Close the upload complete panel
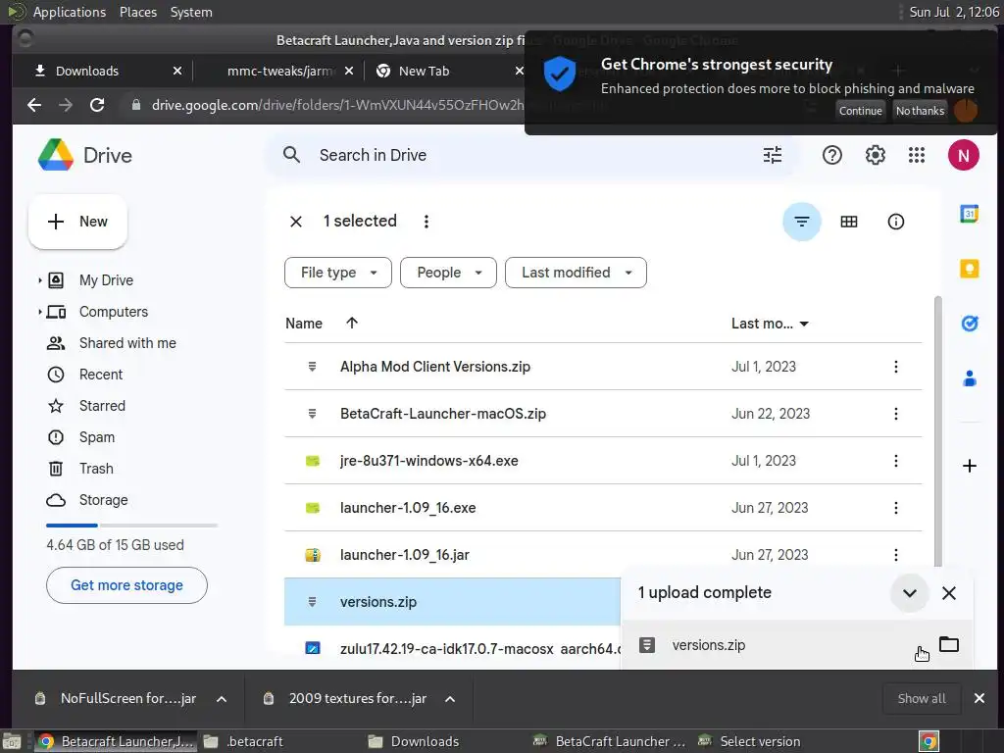This screenshot has height=753, width=1004. 949,593
